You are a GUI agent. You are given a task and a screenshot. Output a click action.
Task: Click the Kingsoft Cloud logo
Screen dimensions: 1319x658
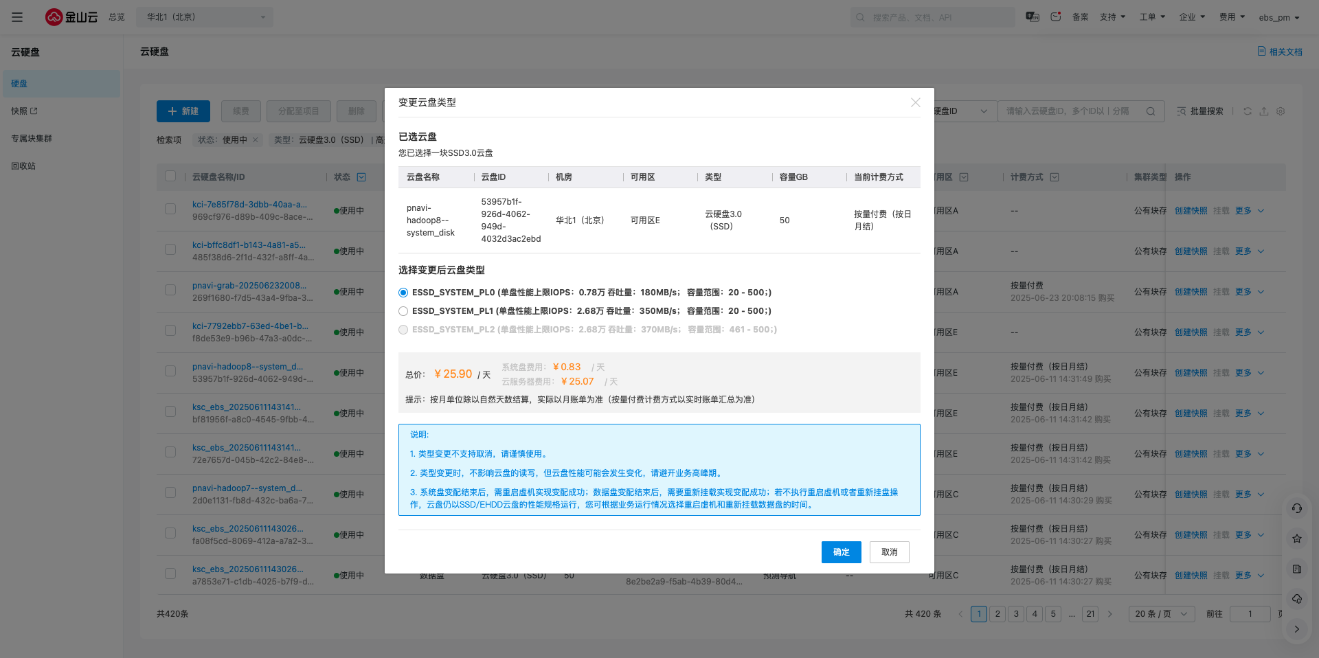click(x=71, y=17)
